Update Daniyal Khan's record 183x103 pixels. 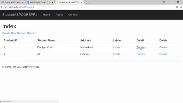point(116,47)
